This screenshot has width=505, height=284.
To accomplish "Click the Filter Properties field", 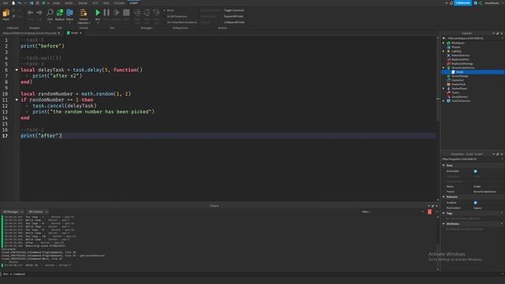I will click(x=472, y=159).
